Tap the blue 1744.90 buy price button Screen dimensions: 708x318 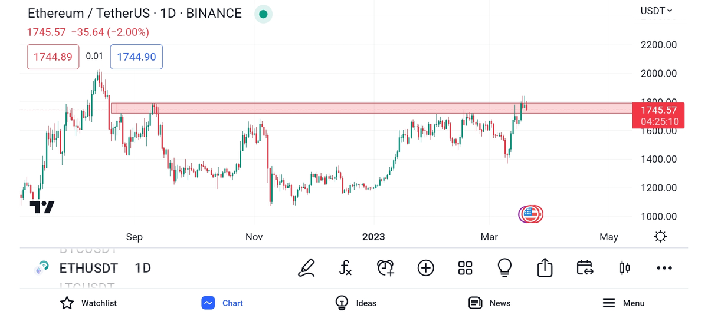tap(136, 57)
